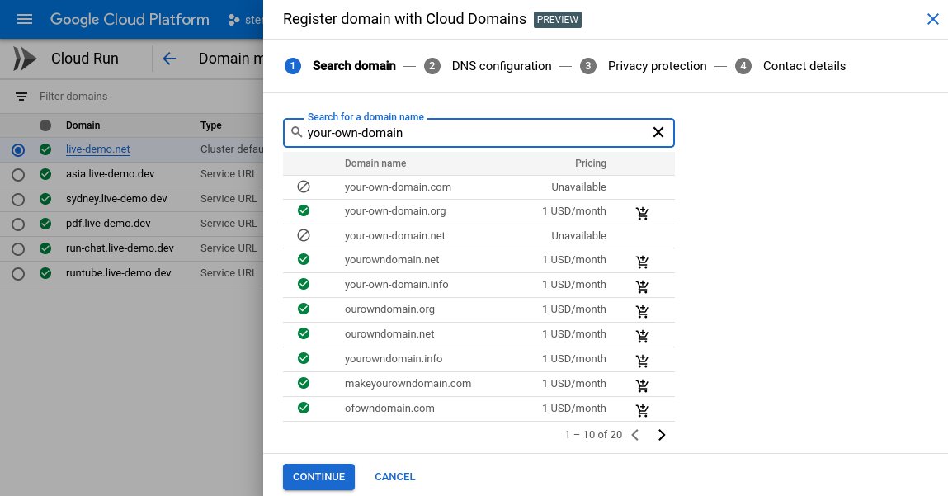This screenshot has height=496, width=948.
Task: Click green status check for asia.live-demo.dev
Action: [x=45, y=174]
